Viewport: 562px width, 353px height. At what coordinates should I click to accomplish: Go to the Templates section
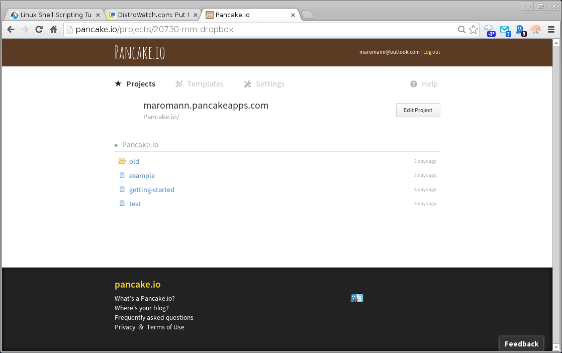click(205, 84)
